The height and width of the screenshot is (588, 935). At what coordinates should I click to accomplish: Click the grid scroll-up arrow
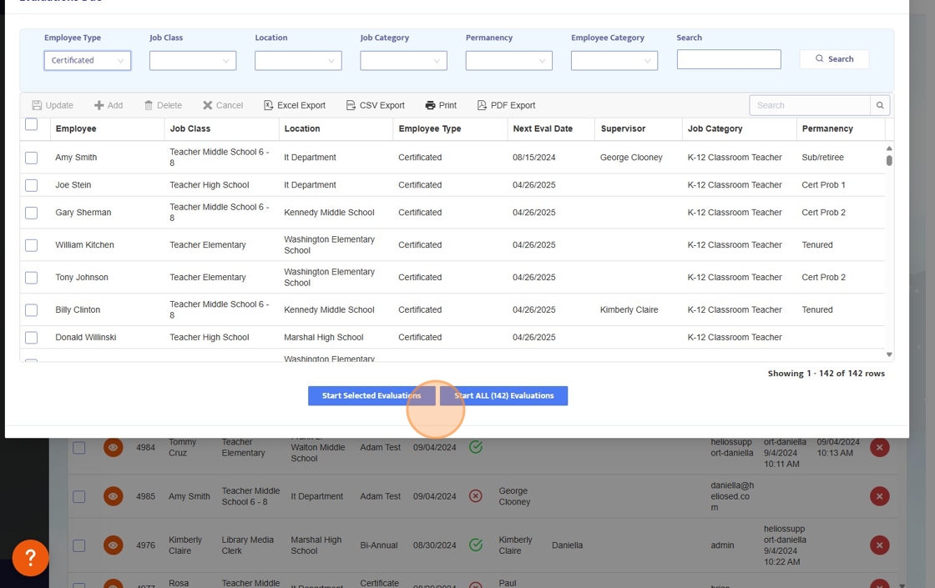[889, 148]
